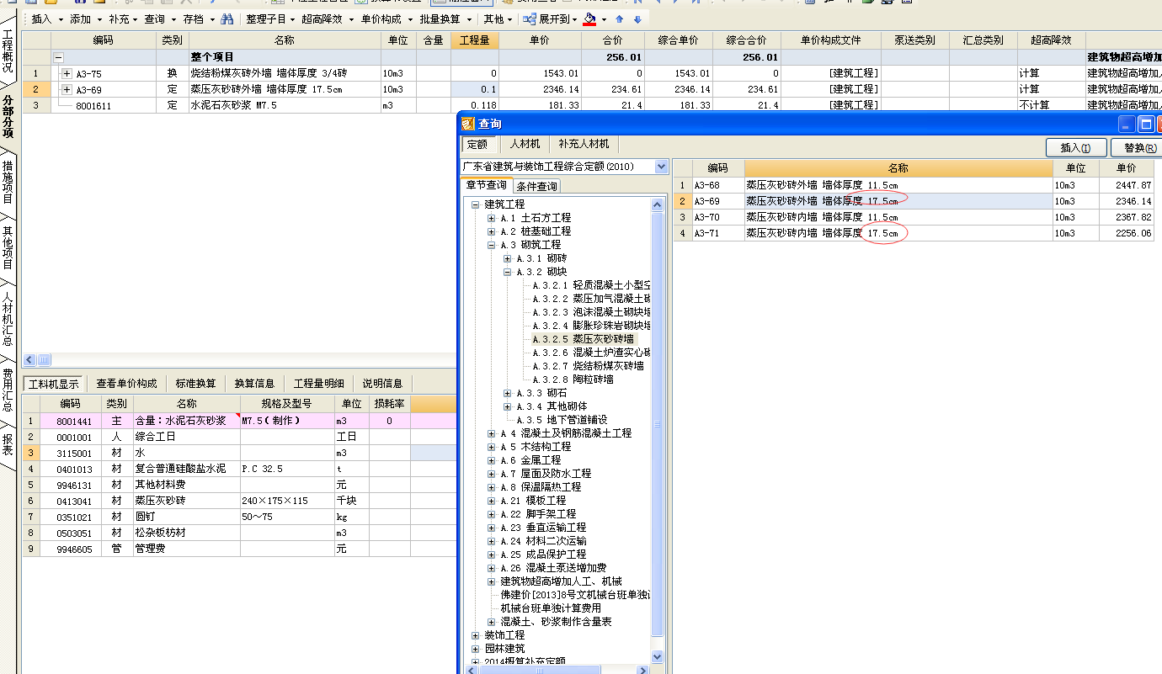
Task: Click the 蒸压灰砂砖 material row
Action: (x=239, y=501)
